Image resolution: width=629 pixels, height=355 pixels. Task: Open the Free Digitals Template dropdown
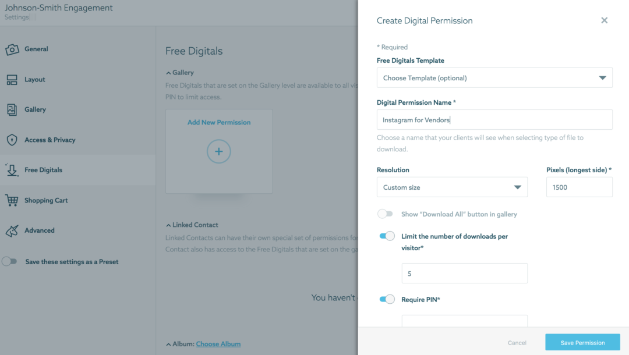(x=494, y=78)
